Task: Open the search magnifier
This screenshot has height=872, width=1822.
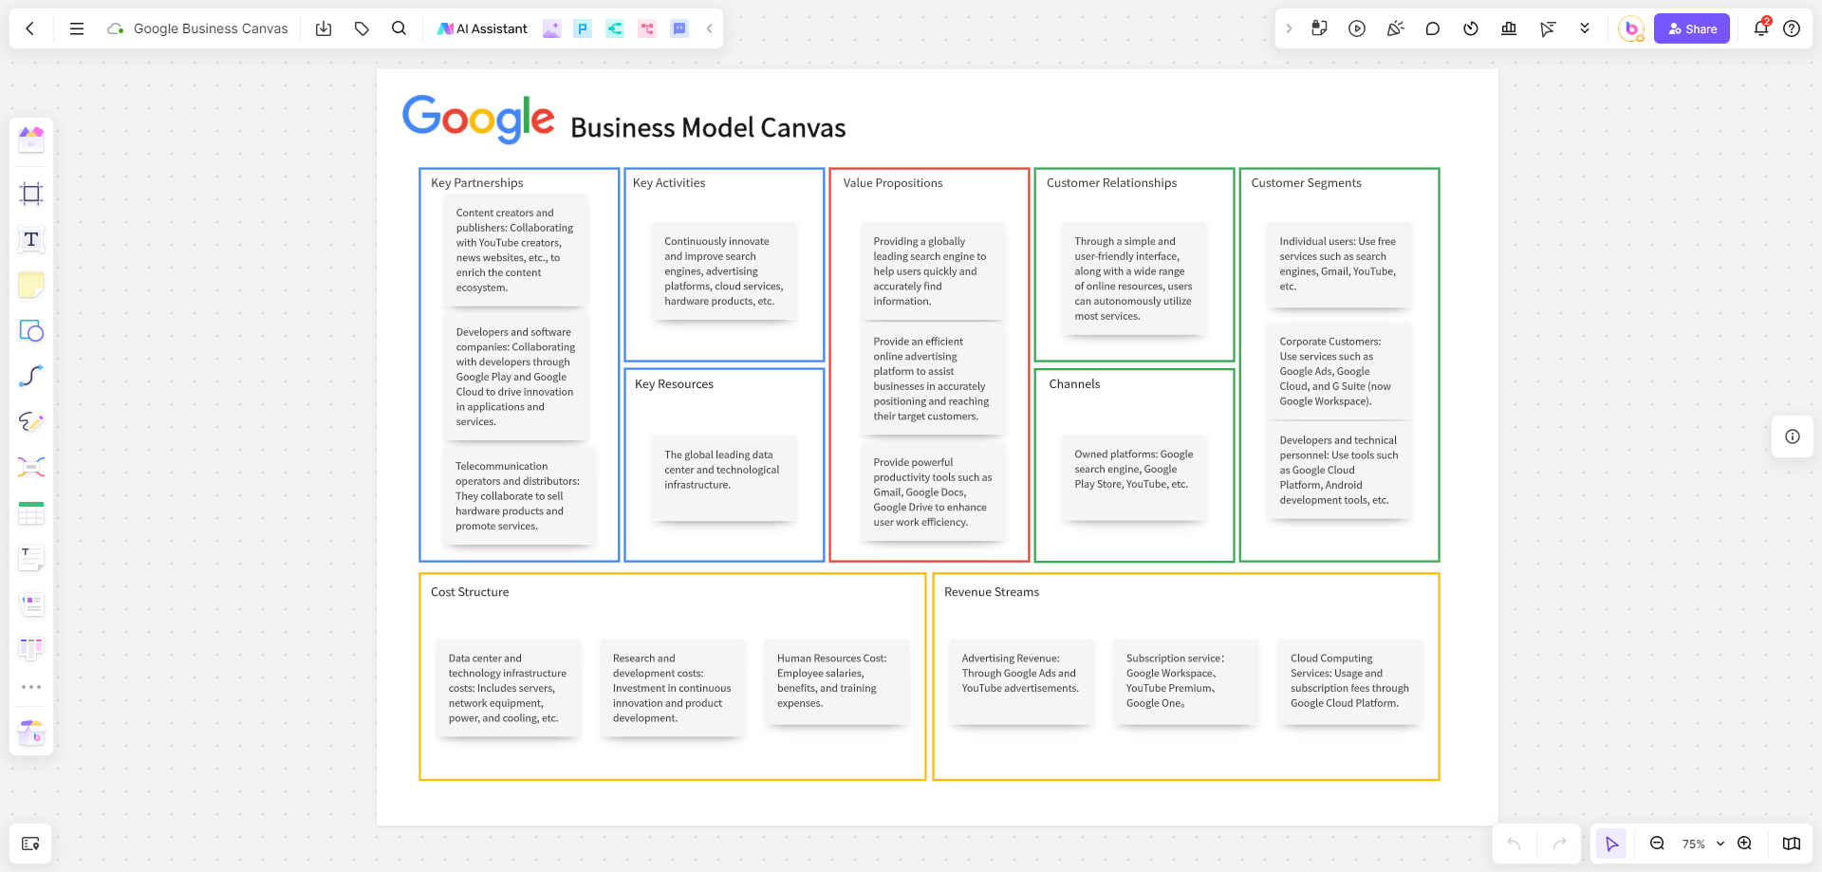Action: 399,28
